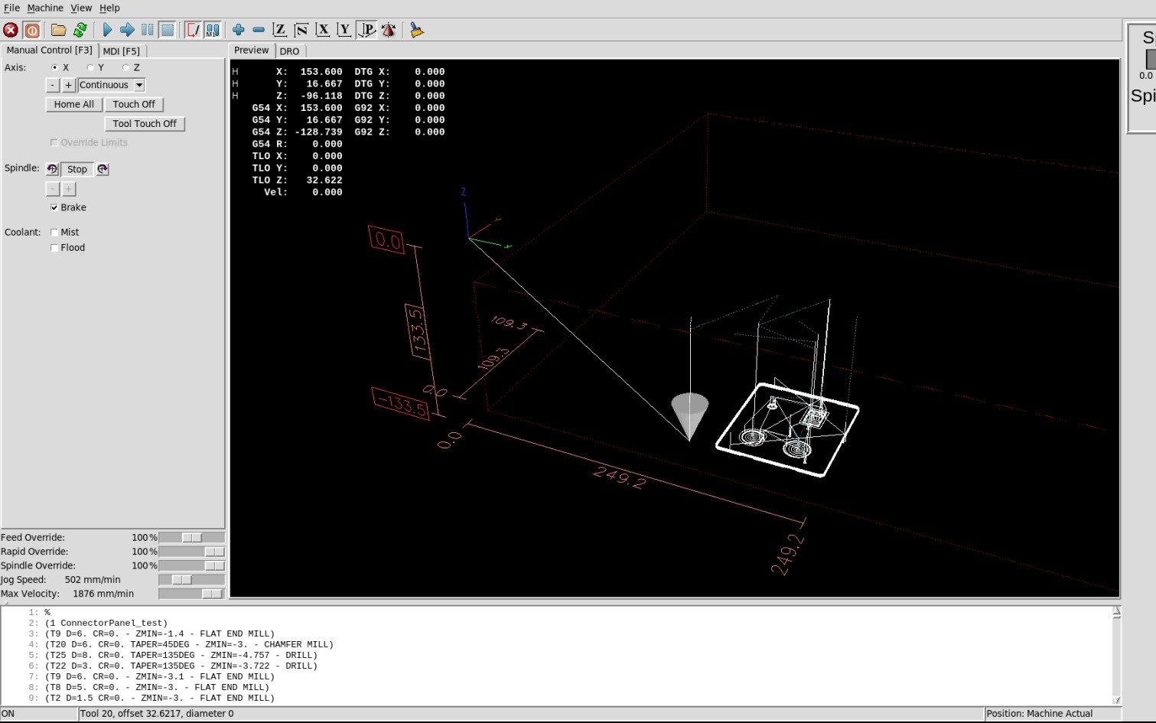Switch to the MDI [F5] tab
Viewport: 1156px width, 723px height.
[x=122, y=51]
